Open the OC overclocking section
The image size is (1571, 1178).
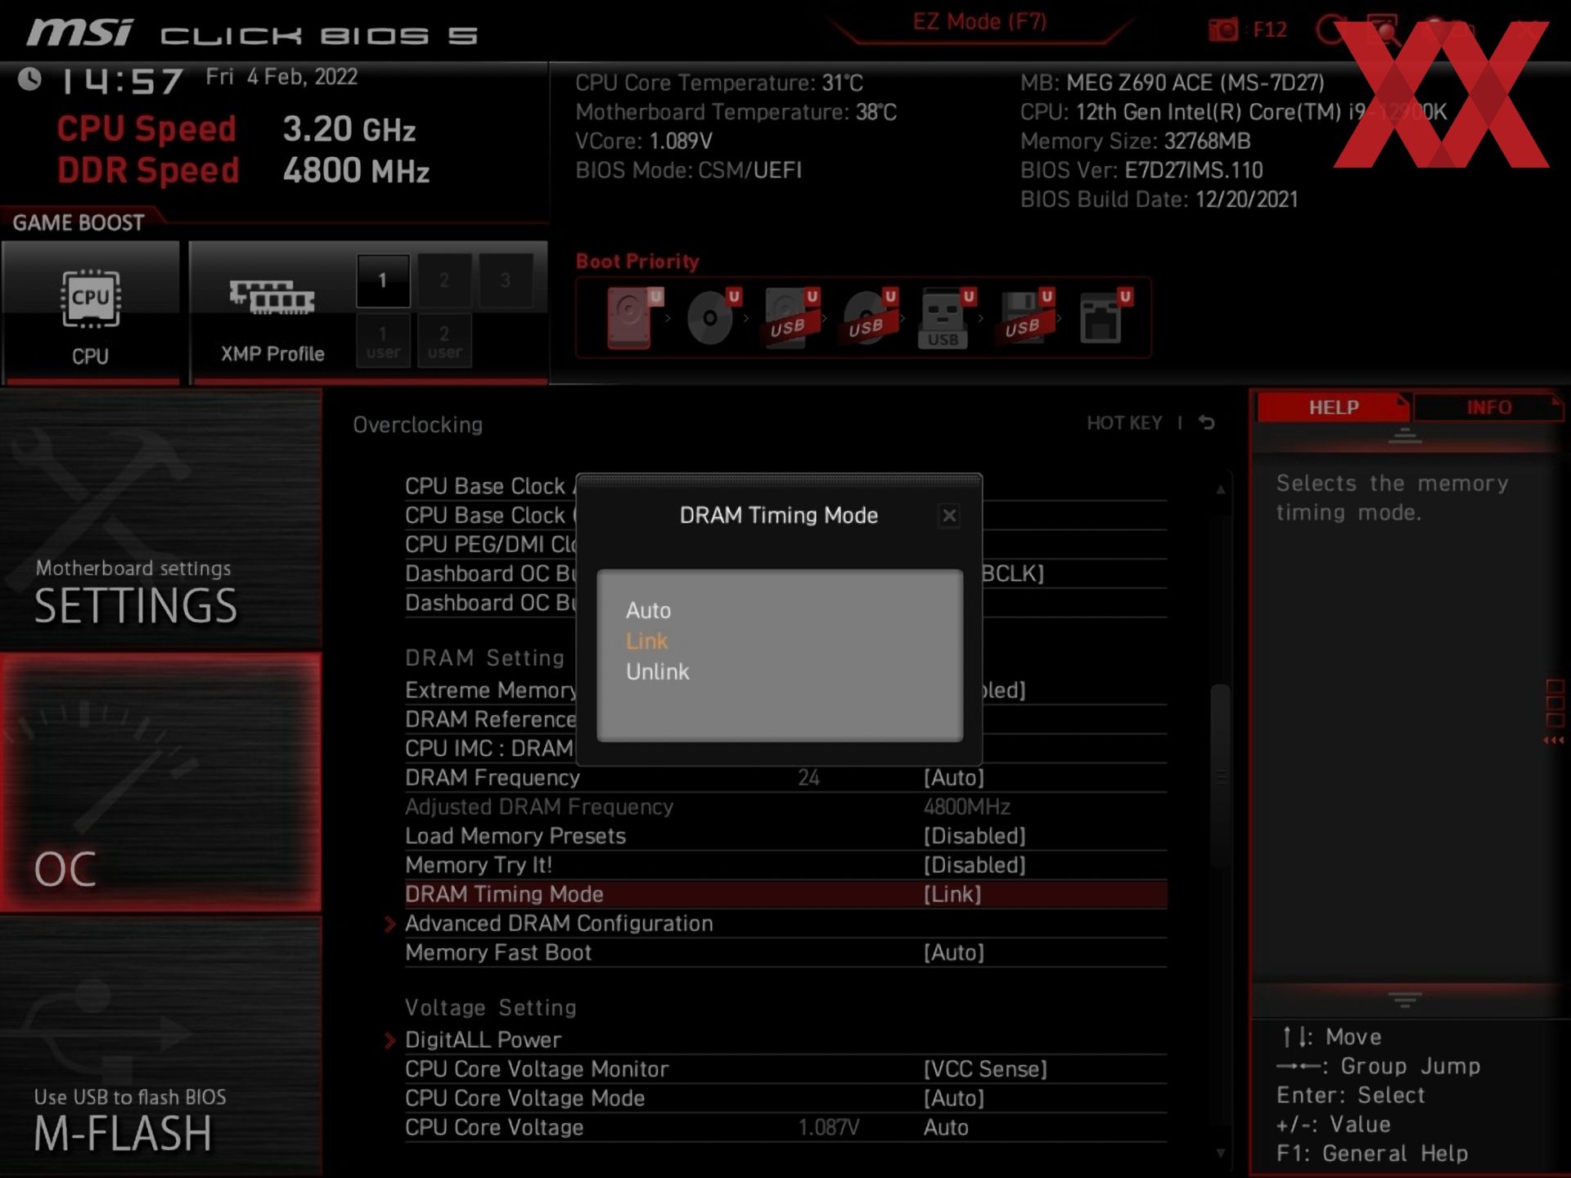tap(160, 782)
